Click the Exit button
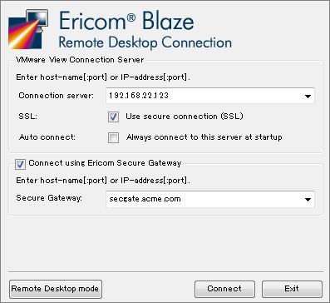The image size is (330, 303). 292,289
